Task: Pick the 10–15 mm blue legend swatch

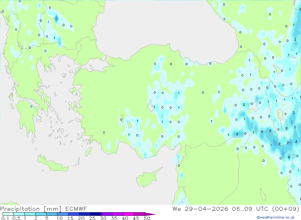Action: 63,214
